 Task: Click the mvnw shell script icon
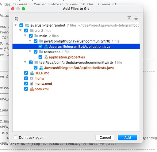tap(32, 78)
